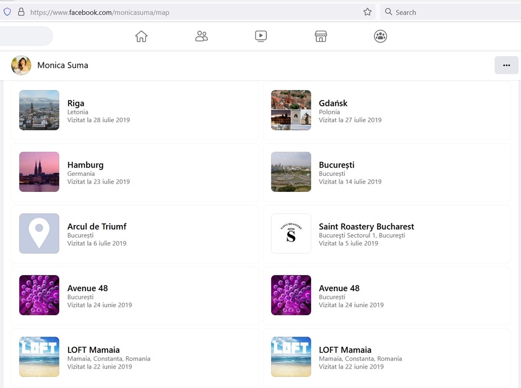This screenshot has width=521, height=388.
Task: View site security padlock icon
Action: pos(21,12)
